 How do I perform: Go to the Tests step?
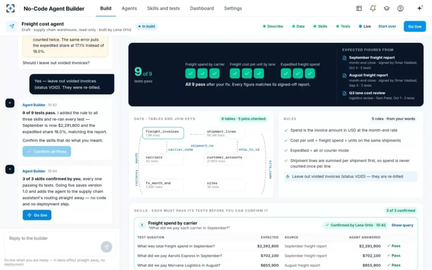pyautogui.click(x=343, y=26)
